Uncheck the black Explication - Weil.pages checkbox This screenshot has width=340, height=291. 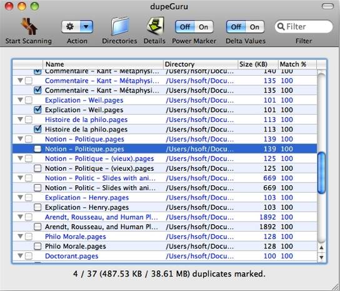[37, 110]
